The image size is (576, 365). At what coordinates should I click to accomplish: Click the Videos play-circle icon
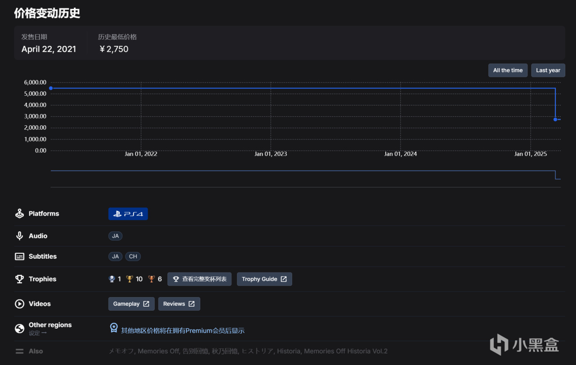pyautogui.click(x=19, y=304)
